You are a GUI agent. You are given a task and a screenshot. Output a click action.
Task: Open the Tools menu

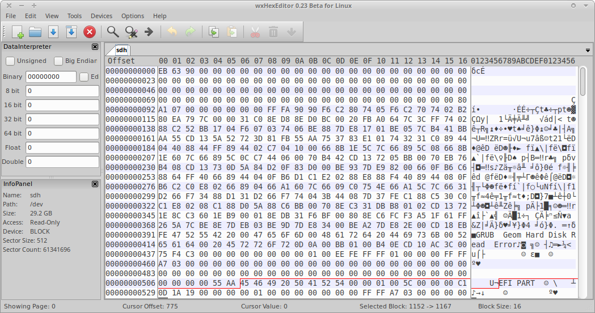pos(74,16)
